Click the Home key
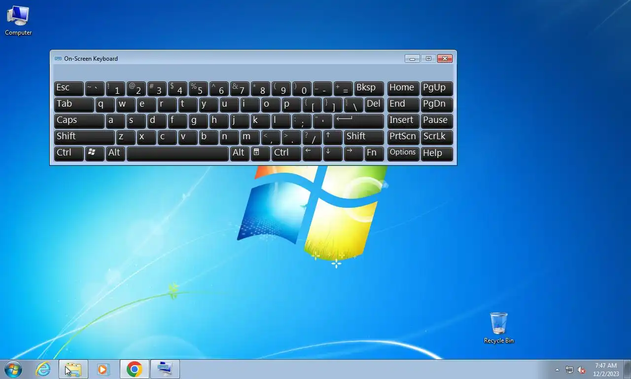Image resolution: width=631 pixels, height=379 pixels. pos(403,88)
